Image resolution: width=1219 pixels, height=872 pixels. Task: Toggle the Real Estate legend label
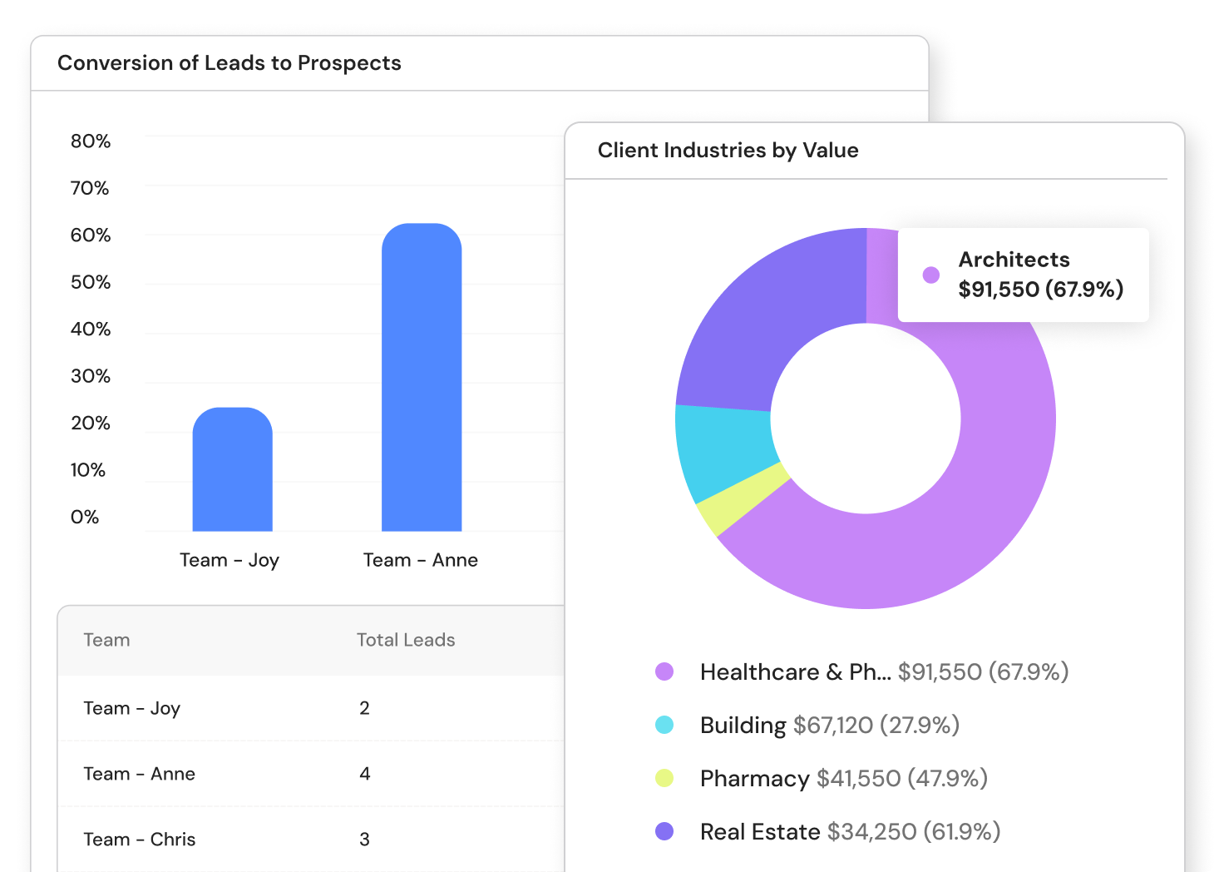click(x=760, y=831)
